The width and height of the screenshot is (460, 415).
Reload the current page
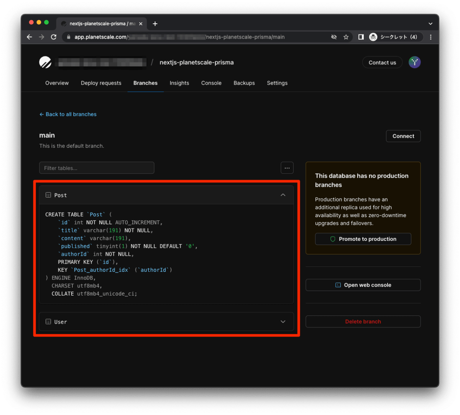tap(54, 37)
